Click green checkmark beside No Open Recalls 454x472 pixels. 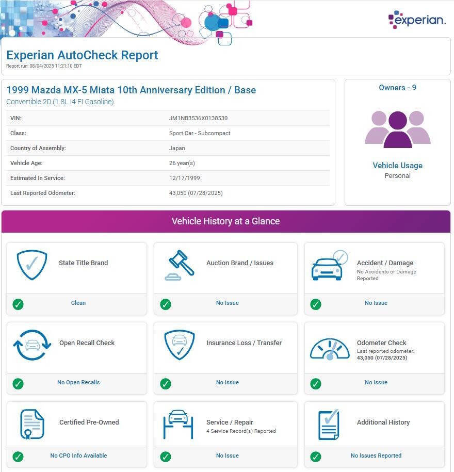18,383
